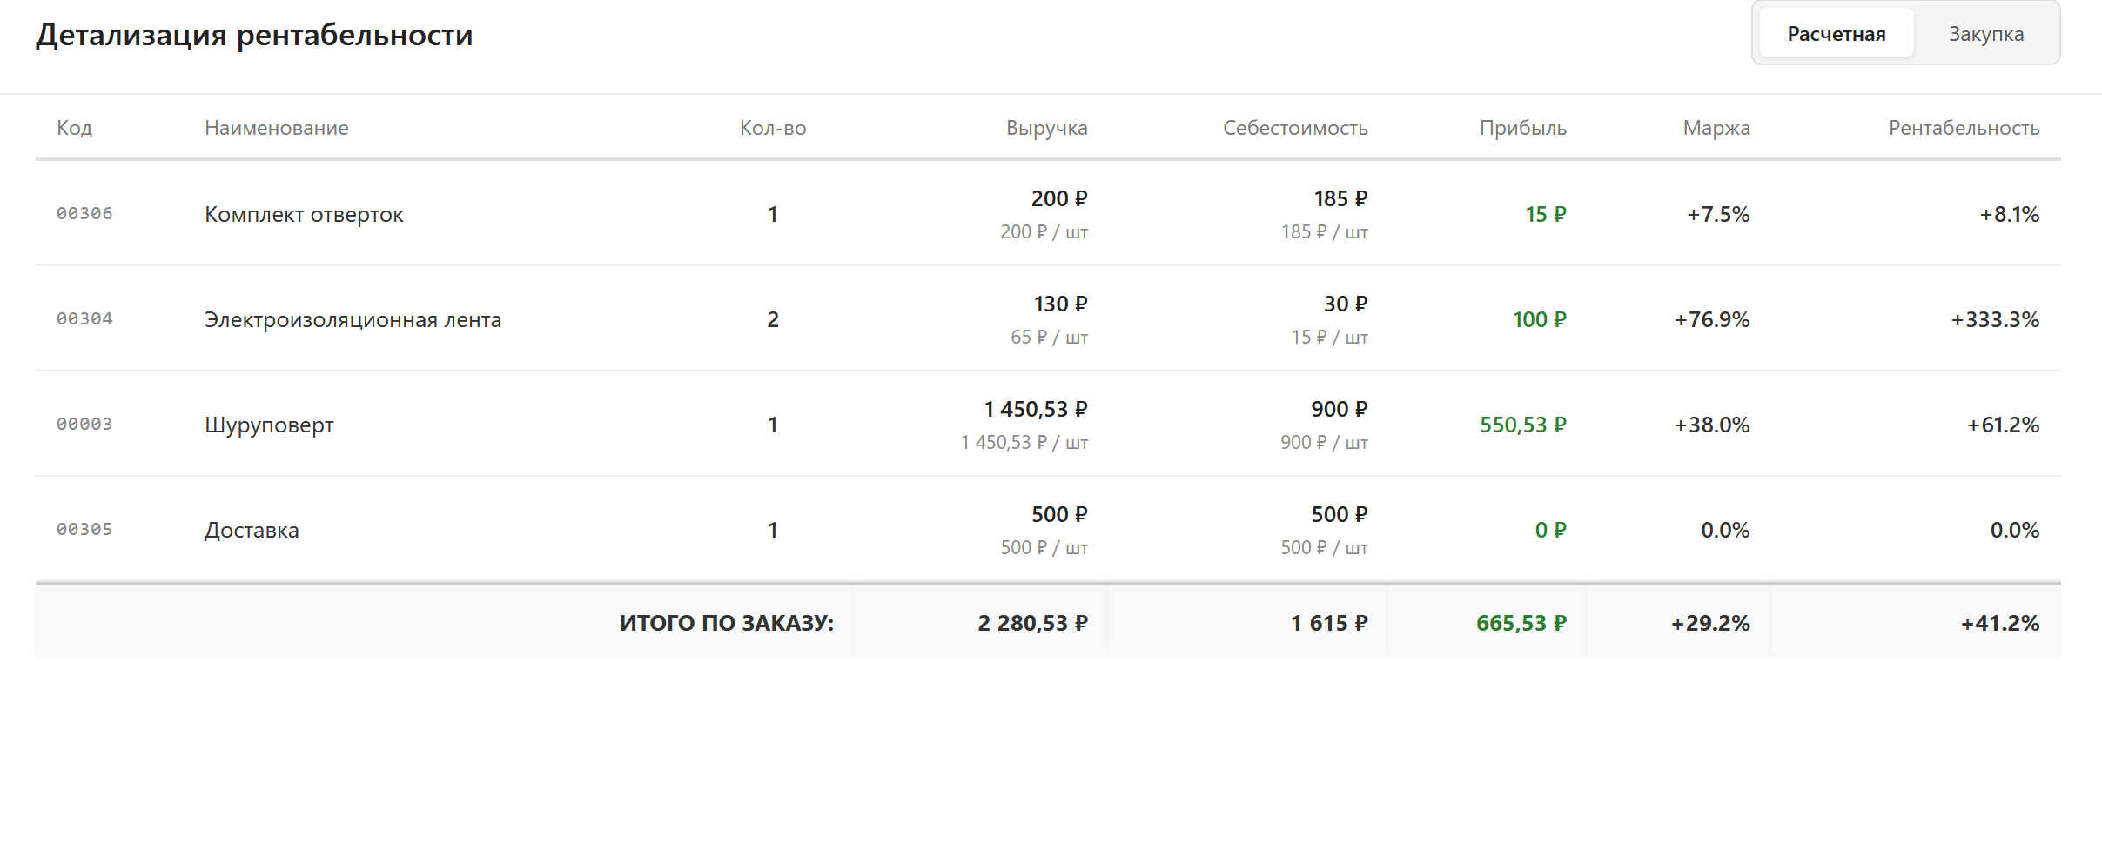Screen dimensions: 2102x843
Task: Click the order total revenue 2 280,53 ₽
Action: point(1032,624)
